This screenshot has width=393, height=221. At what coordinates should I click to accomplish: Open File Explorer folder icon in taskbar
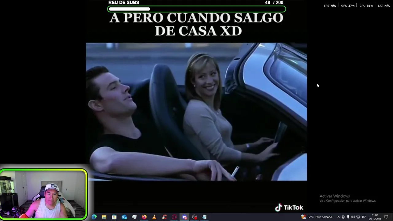click(x=104, y=217)
